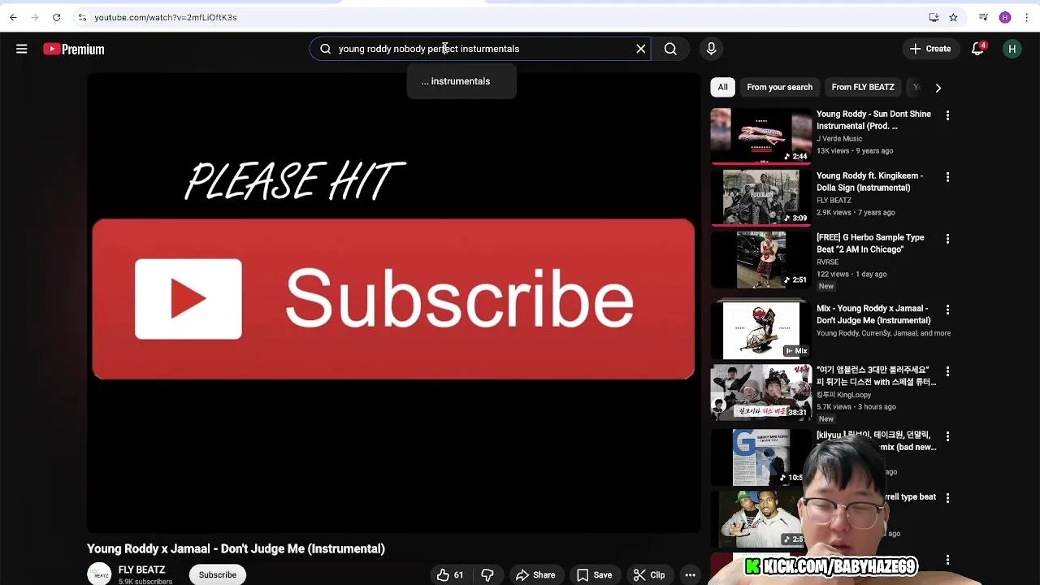Viewport: 1040px width, 585px height.
Task: Select the From your search chip
Action: pos(779,87)
